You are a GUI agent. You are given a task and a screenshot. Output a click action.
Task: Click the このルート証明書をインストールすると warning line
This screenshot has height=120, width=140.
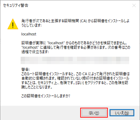point(75,74)
